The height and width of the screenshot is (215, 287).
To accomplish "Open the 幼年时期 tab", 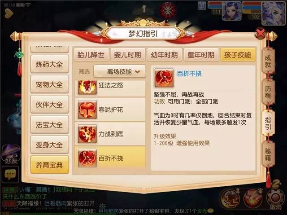I will coord(165,55).
